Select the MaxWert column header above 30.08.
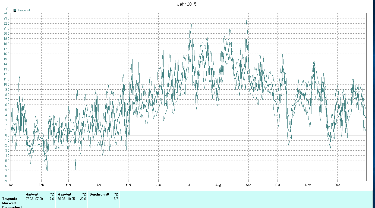The width and height of the screenshot is (375, 208). (64, 194)
